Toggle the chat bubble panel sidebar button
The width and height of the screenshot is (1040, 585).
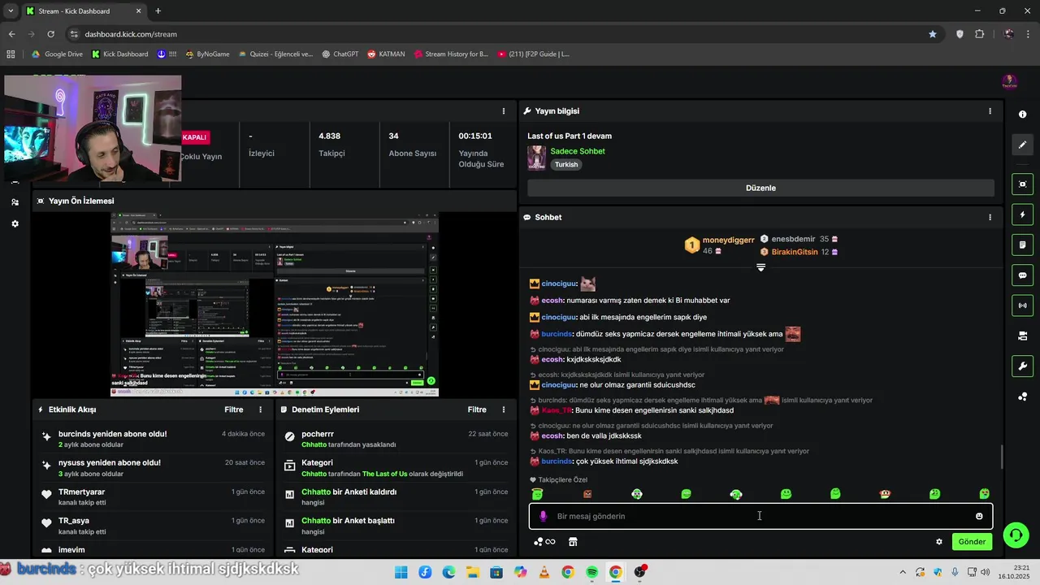click(1022, 275)
